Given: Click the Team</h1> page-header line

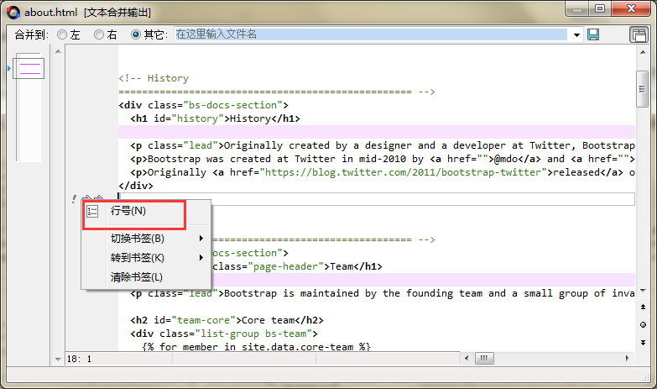Looking at the screenshot, I should (x=297, y=266).
